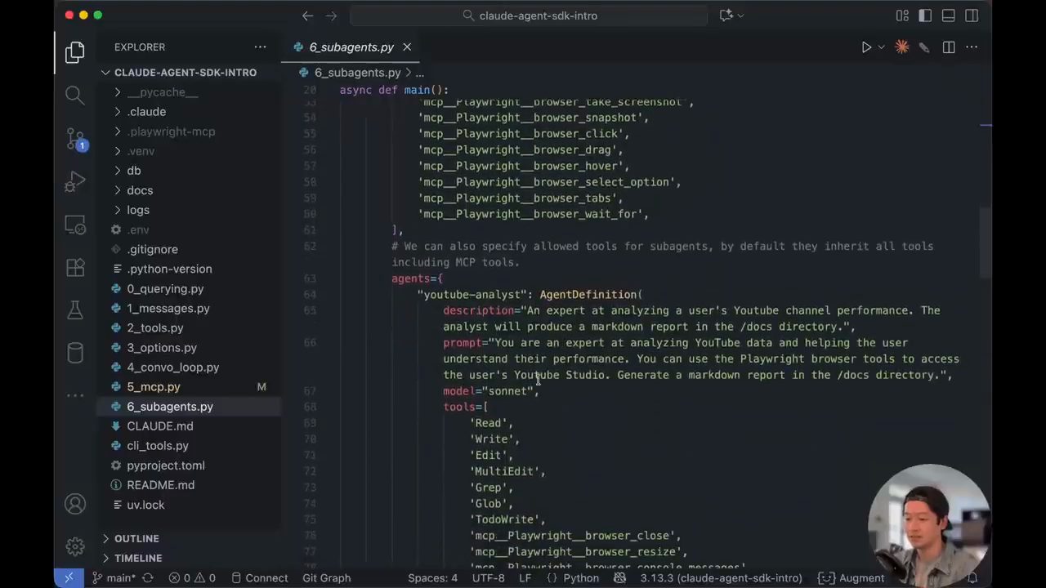Viewport: 1046px width, 588px height.
Task: Open the Search view in activity bar
Action: pos(74,95)
